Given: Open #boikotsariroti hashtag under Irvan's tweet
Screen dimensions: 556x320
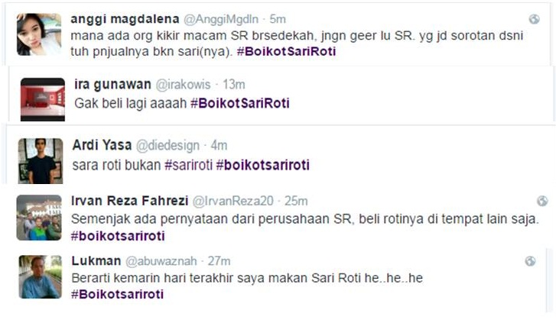Looking at the screenshot, I should [x=118, y=236].
